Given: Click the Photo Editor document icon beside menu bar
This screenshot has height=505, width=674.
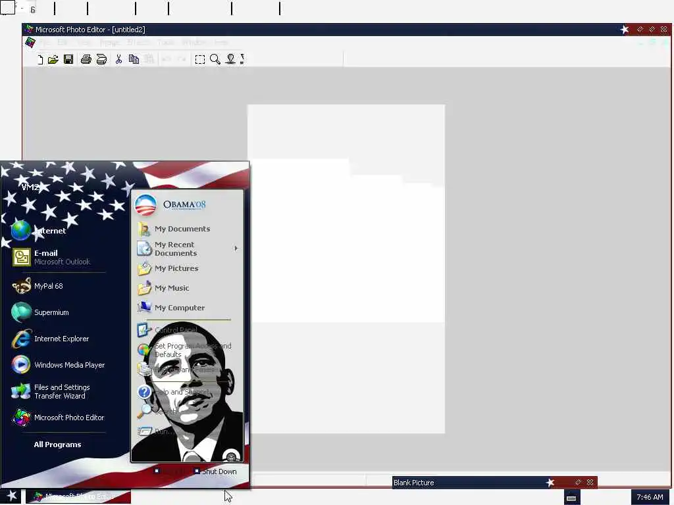Looking at the screenshot, I should [30, 43].
